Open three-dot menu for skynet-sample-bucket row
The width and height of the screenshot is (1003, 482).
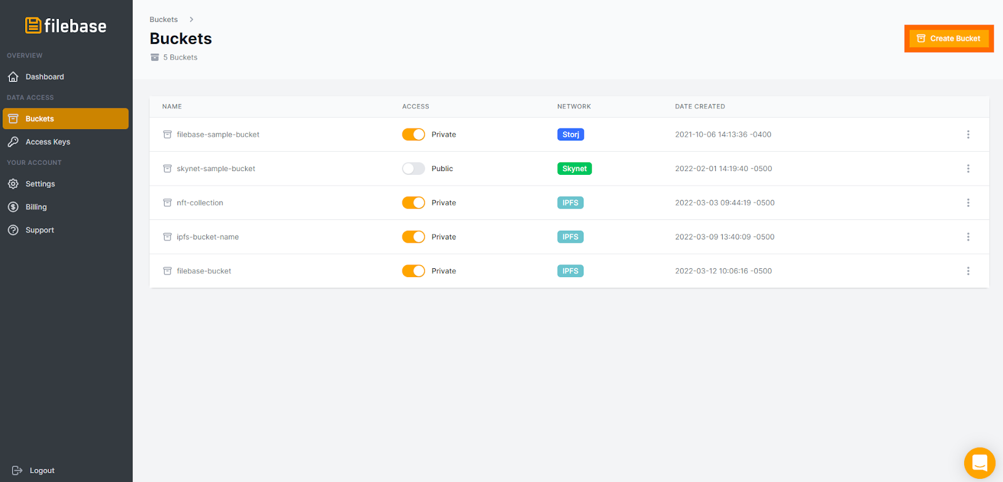pos(968,169)
